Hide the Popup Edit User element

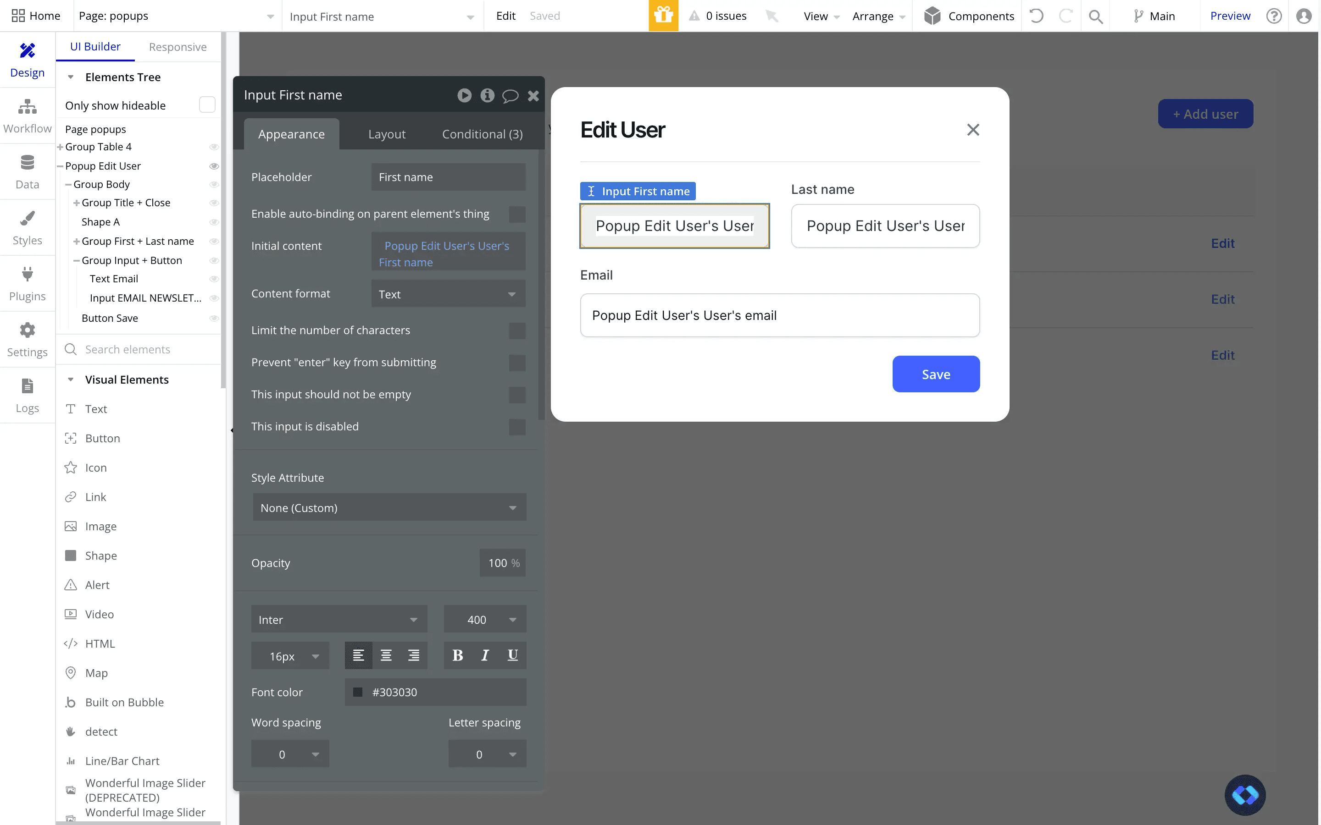(x=214, y=166)
